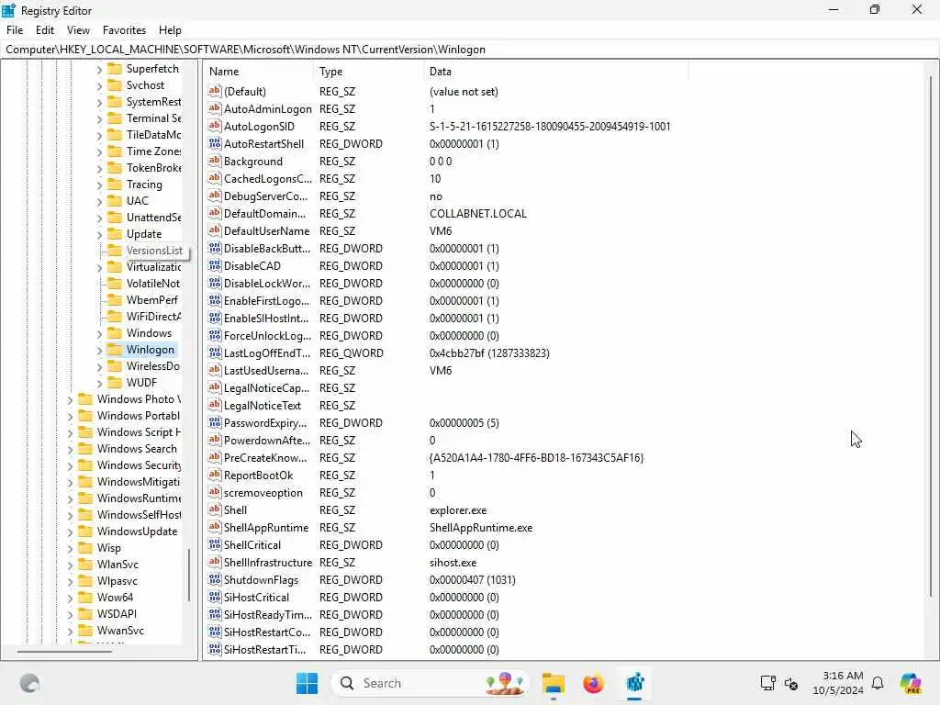The width and height of the screenshot is (940, 705).
Task: Open the File menu
Action: click(15, 30)
